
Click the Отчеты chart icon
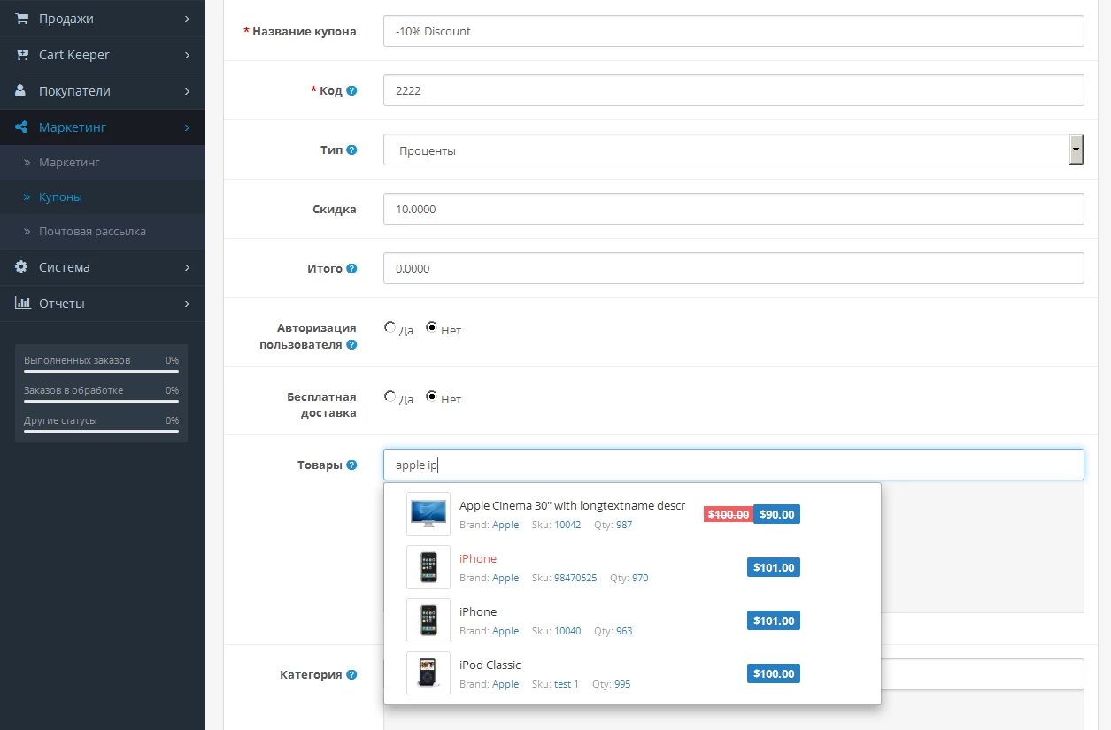[x=23, y=303]
